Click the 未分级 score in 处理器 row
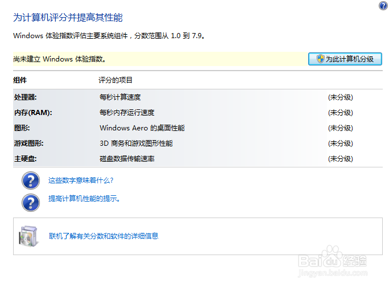389x287 pixels. [x=341, y=97]
